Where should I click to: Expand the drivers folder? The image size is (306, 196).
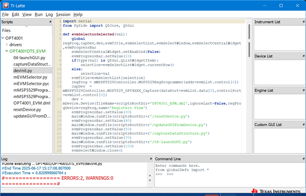[x=7, y=44]
